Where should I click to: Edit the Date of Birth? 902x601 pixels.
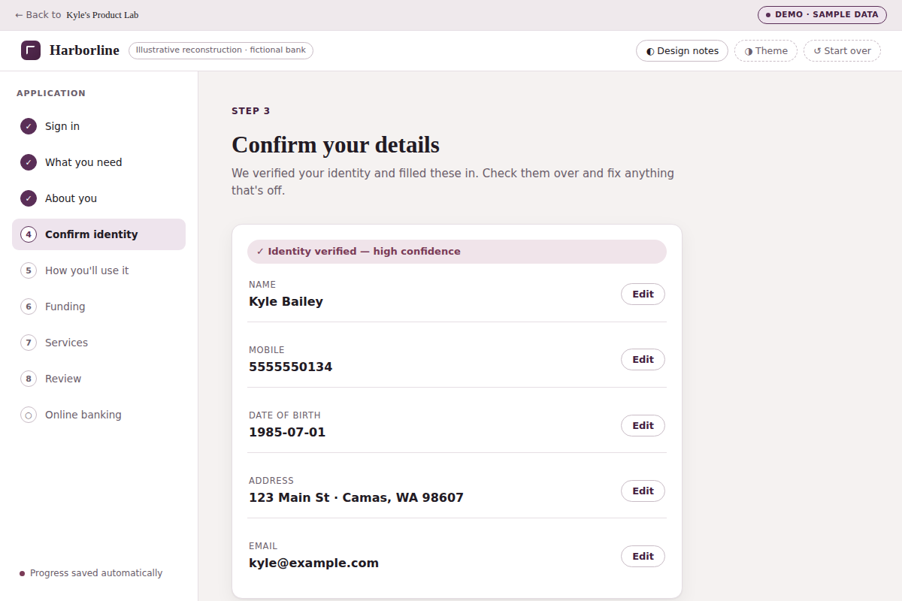[x=643, y=425]
